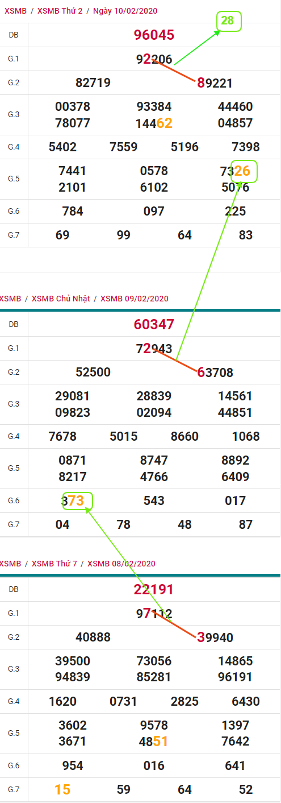Select the G.1 result 92206
Viewport: 281px width, 803px height.
click(x=154, y=59)
